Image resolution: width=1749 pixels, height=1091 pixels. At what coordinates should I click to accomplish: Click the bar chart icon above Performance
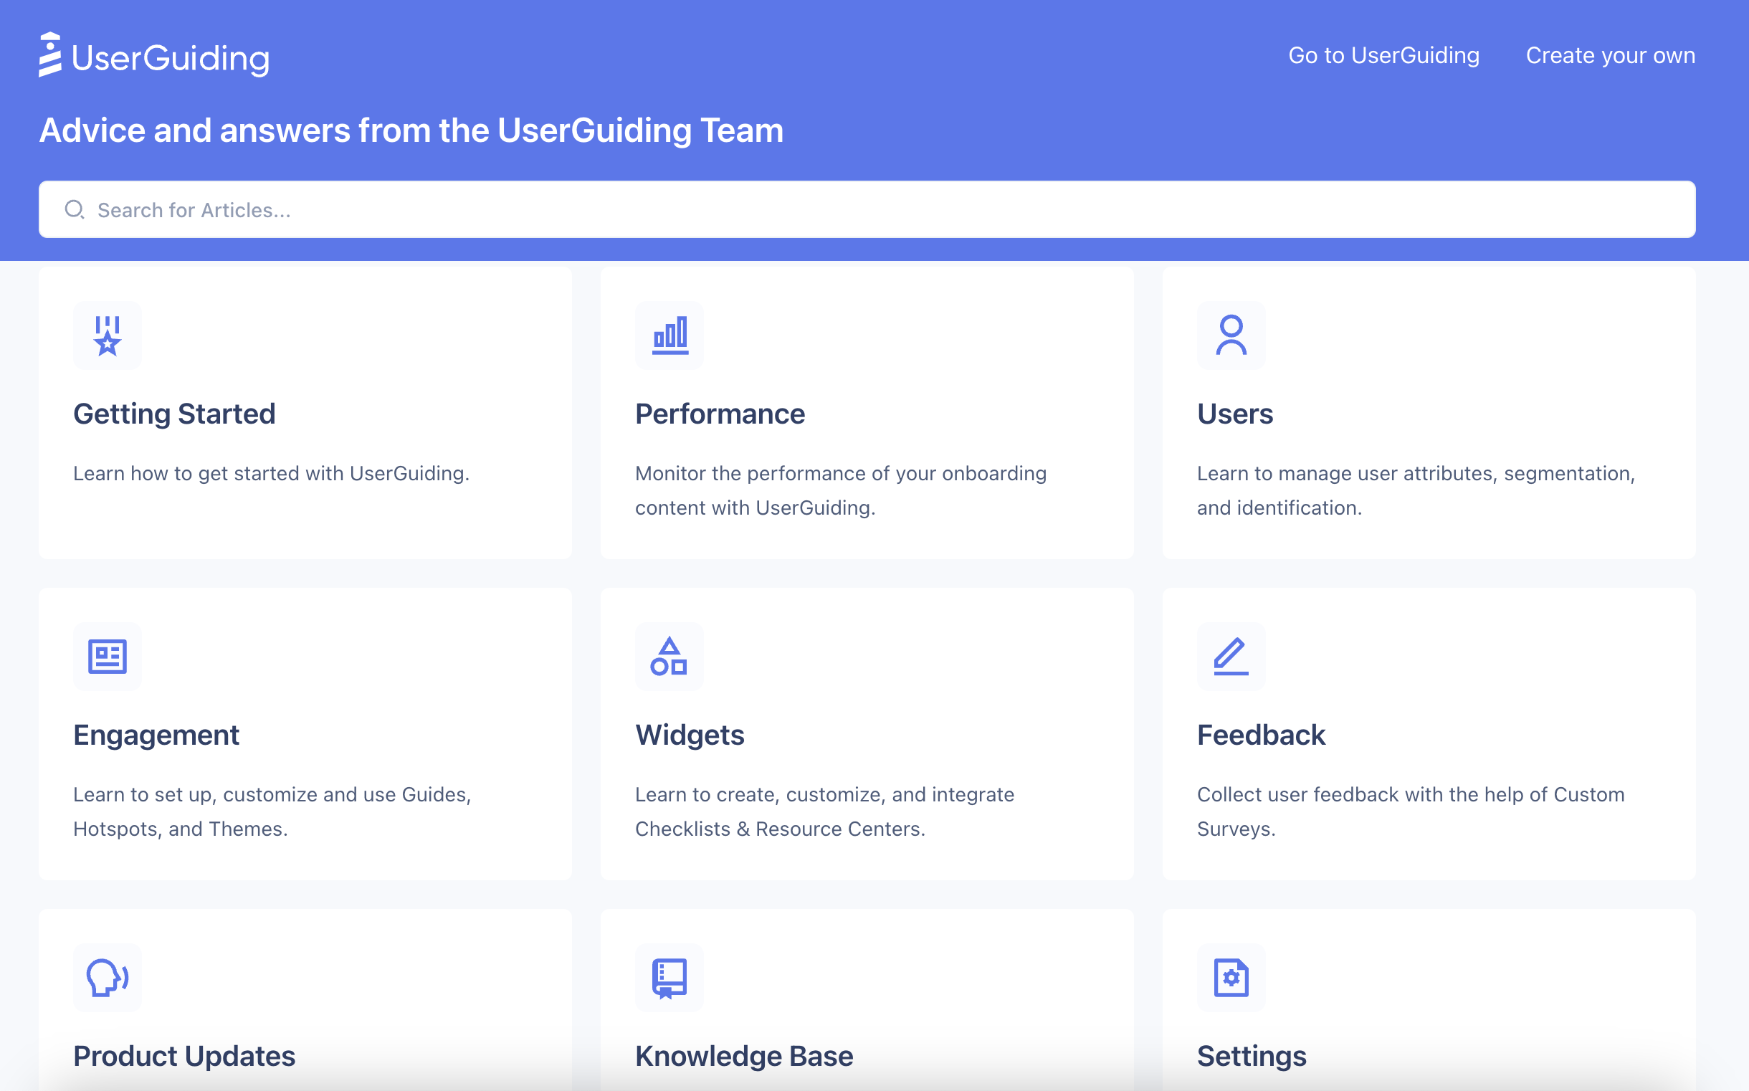tap(669, 335)
